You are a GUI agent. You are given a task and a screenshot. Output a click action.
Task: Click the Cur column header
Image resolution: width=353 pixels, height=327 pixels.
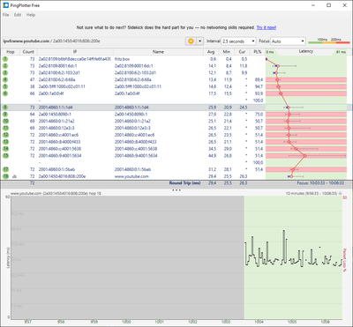[x=242, y=52]
